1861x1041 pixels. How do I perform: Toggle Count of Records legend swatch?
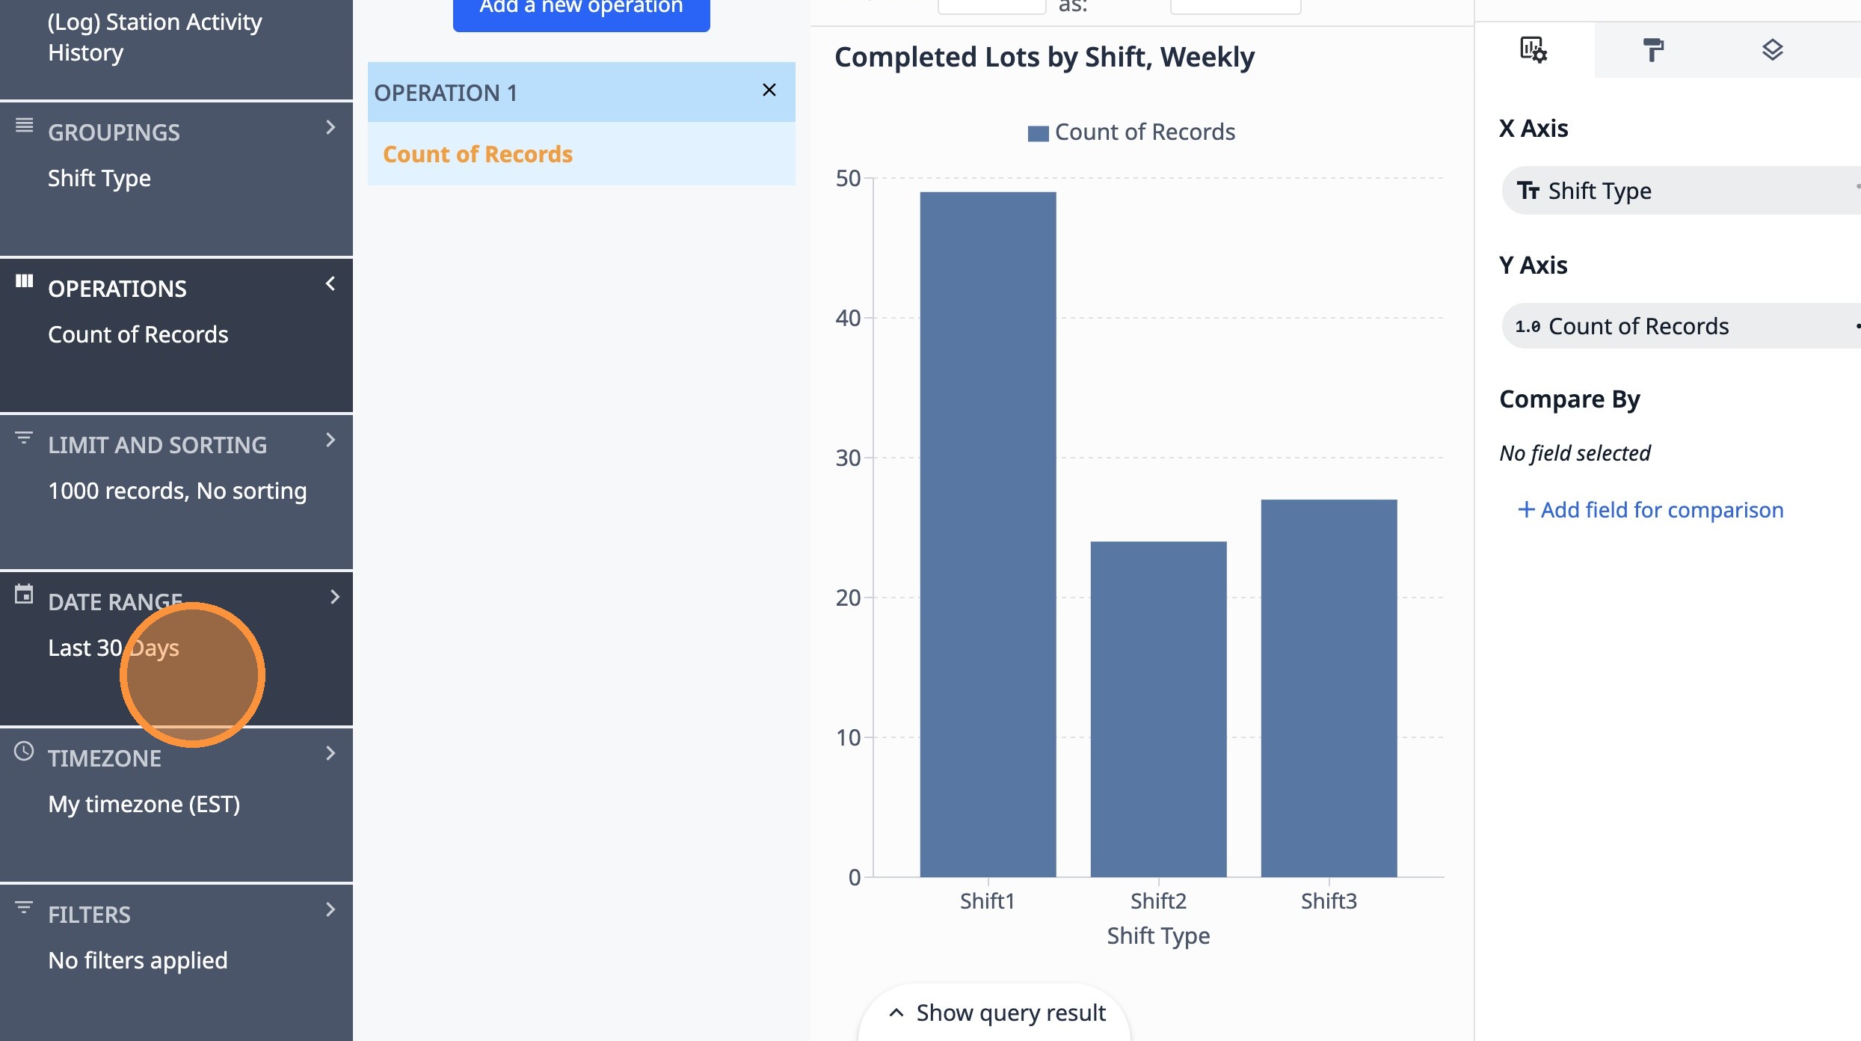[1038, 133]
